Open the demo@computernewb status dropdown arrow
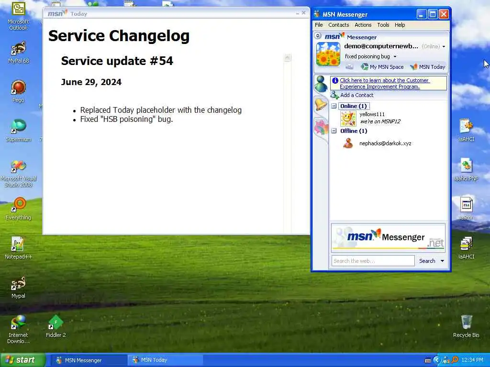The width and height of the screenshot is (490, 367). (444, 46)
